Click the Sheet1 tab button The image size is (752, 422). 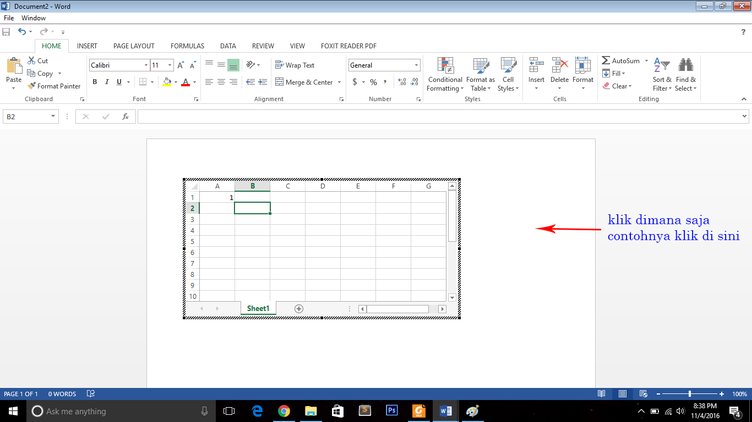pos(258,308)
